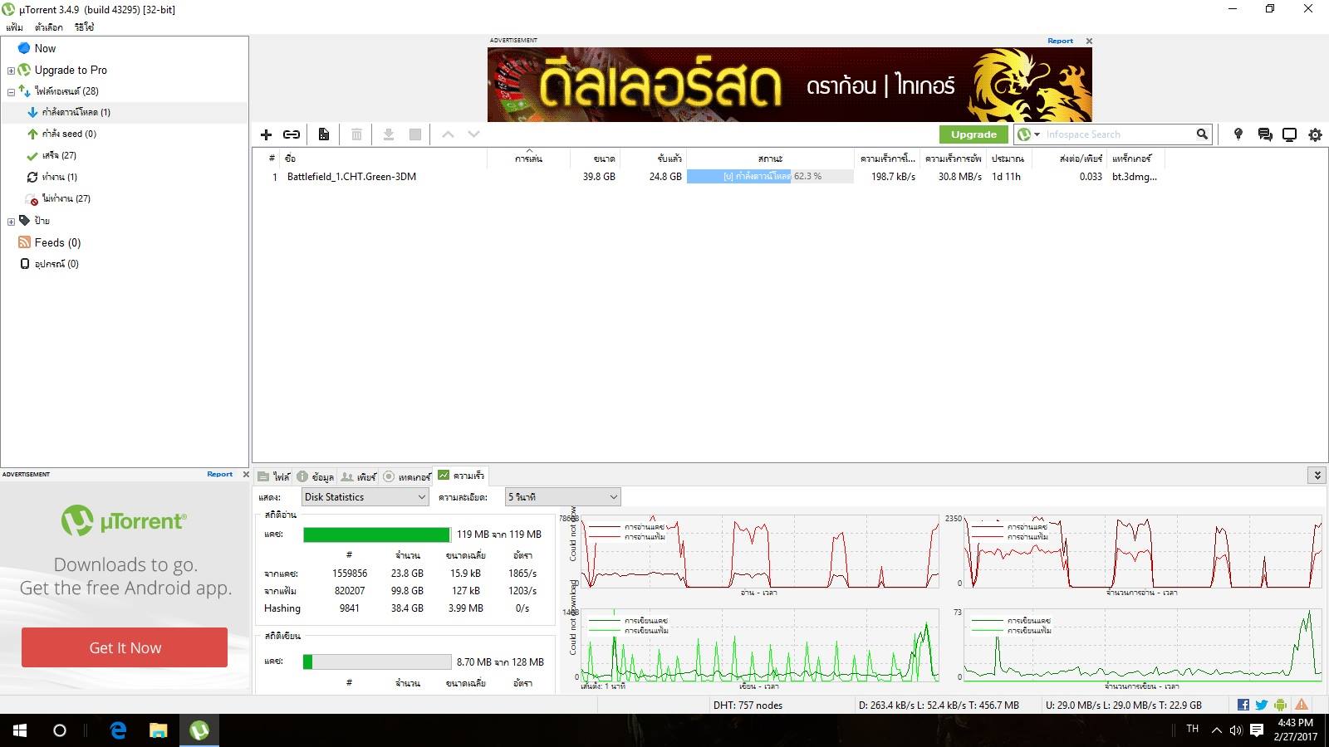Collapse the Torrents (28) tree node

pos(11,92)
